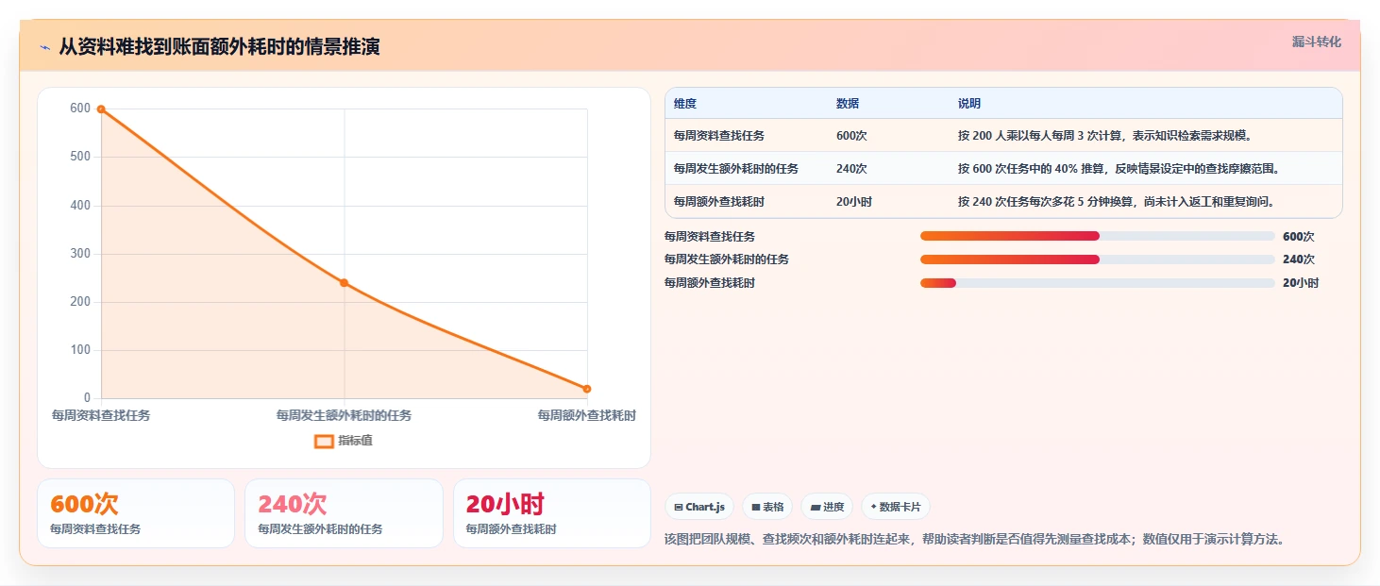Click the 600次 value beside the progress bar
1380x586 pixels.
tap(1299, 237)
